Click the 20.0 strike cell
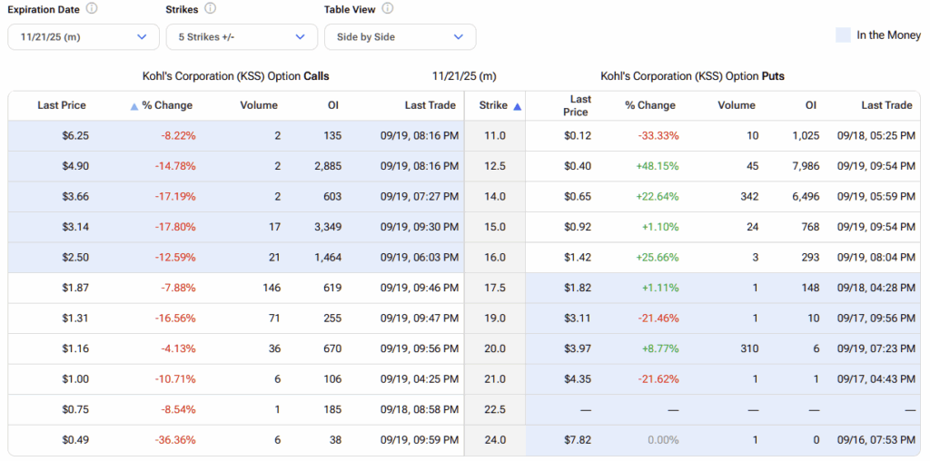 [495, 349]
